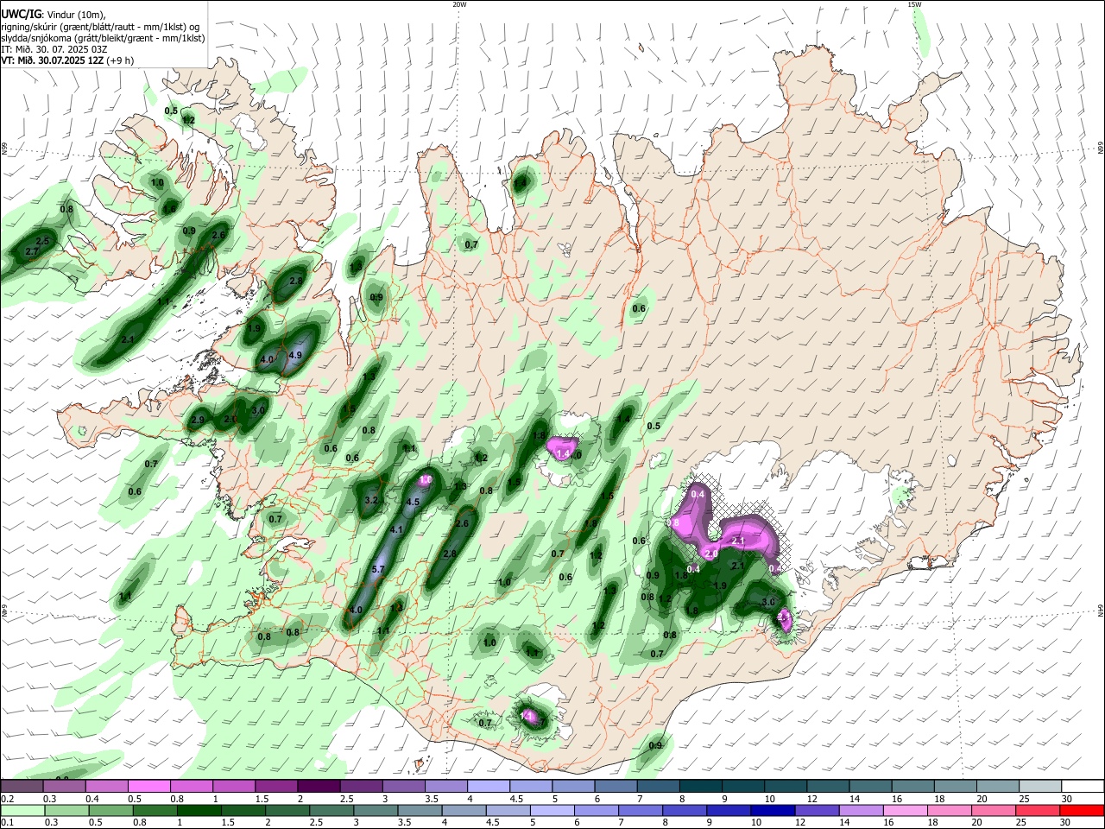
Task: Click the bright red swatch ending the lower legend row
Action: click(1083, 810)
